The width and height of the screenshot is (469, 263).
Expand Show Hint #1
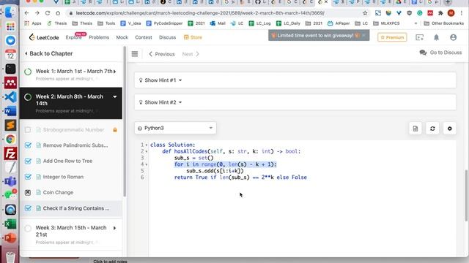pos(295,80)
